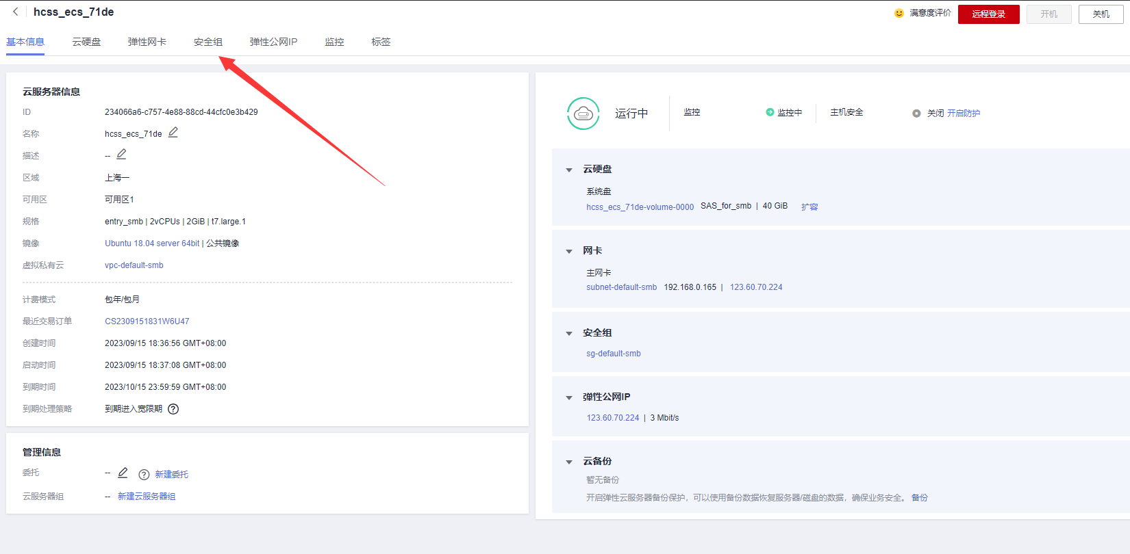Viewport: 1130px width, 554px height.
Task: Click the 新建委托 link
Action: coord(171,475)
